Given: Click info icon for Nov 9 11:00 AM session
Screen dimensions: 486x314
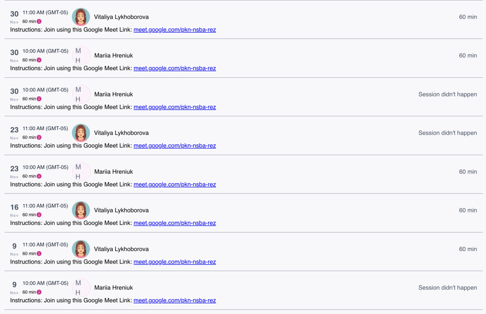Looking at the screenshot, I should click(39, 254).
